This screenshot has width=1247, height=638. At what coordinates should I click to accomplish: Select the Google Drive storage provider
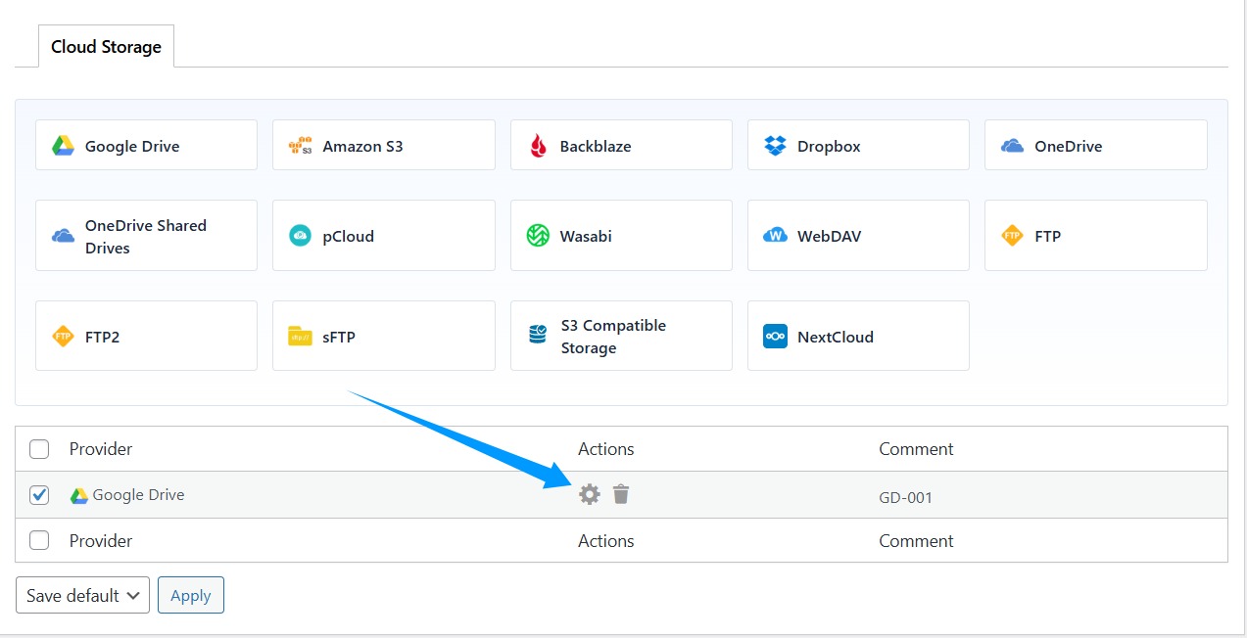click(145, 144)
